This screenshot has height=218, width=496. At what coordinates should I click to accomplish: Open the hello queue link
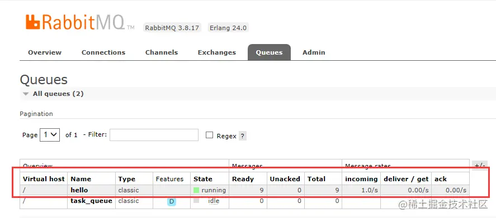[79, 190]
